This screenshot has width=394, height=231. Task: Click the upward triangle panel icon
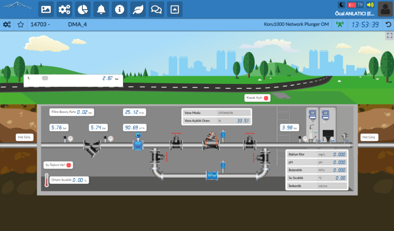[x=175, y=10]
